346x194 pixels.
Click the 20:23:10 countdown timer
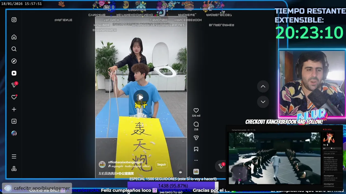[x=310, y=33]
